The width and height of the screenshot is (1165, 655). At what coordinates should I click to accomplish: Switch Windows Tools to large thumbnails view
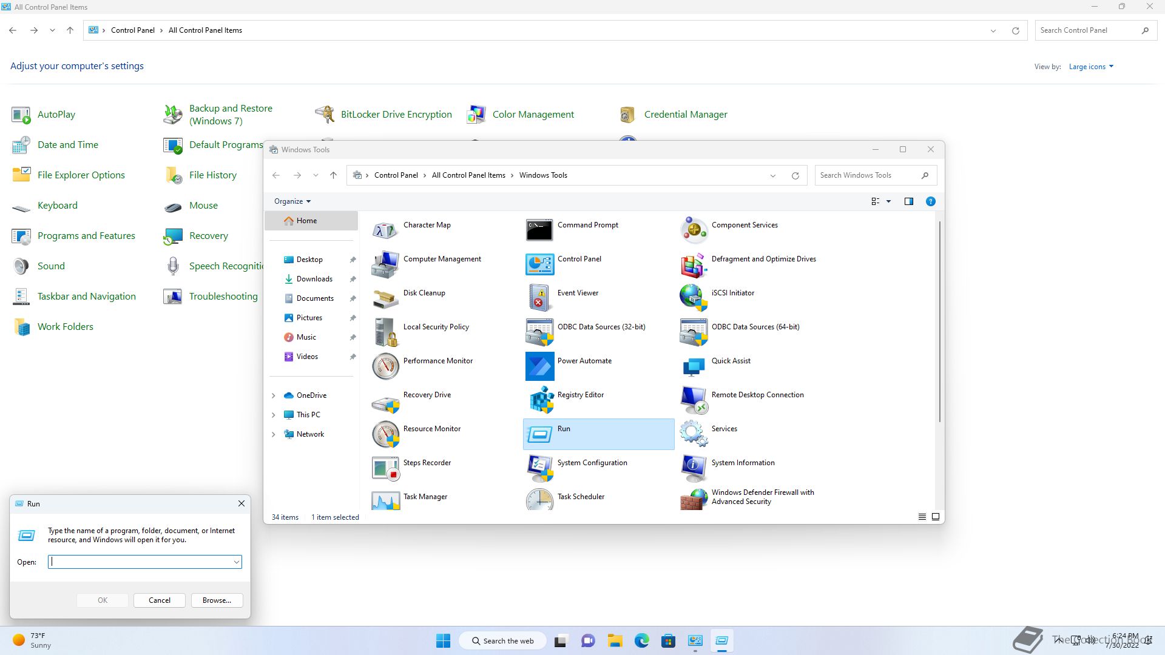[x=936, y=517]
